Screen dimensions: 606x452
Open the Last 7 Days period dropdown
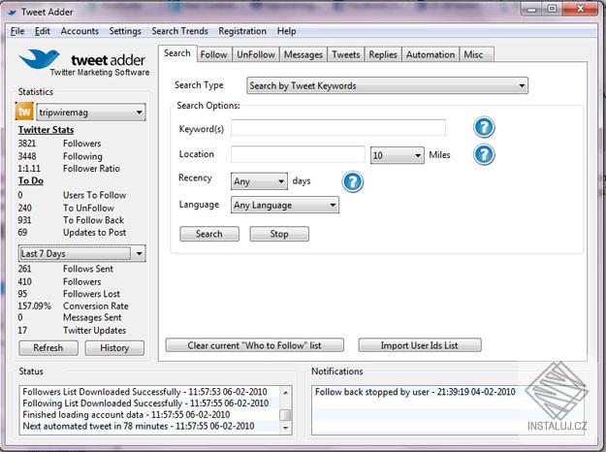(82, 254)
